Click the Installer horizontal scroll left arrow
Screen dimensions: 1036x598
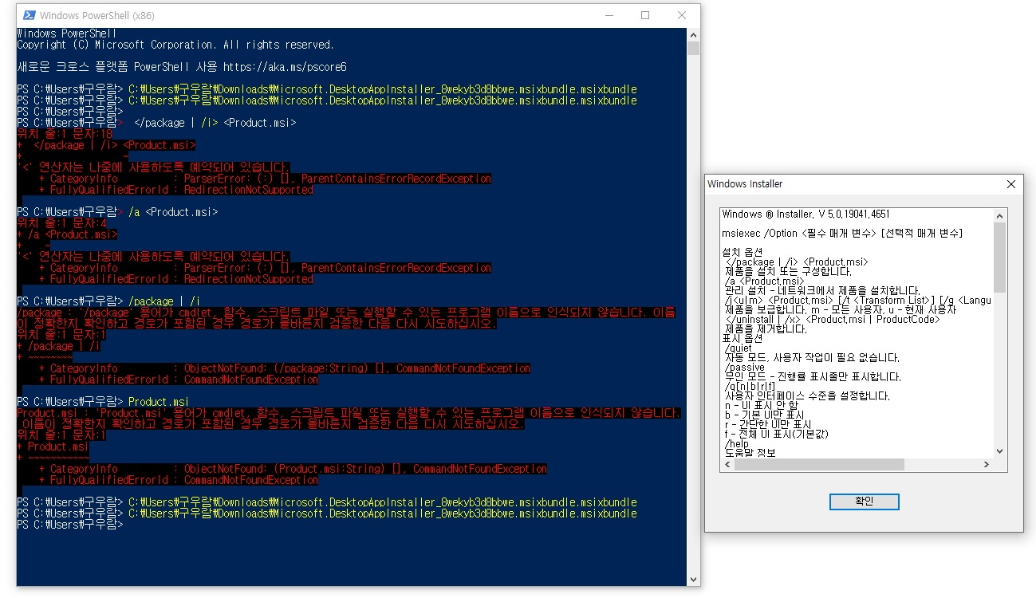tap(727, 465)
